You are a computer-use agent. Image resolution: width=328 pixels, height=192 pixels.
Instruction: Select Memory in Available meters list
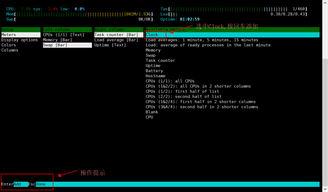(x=153, y=50)
